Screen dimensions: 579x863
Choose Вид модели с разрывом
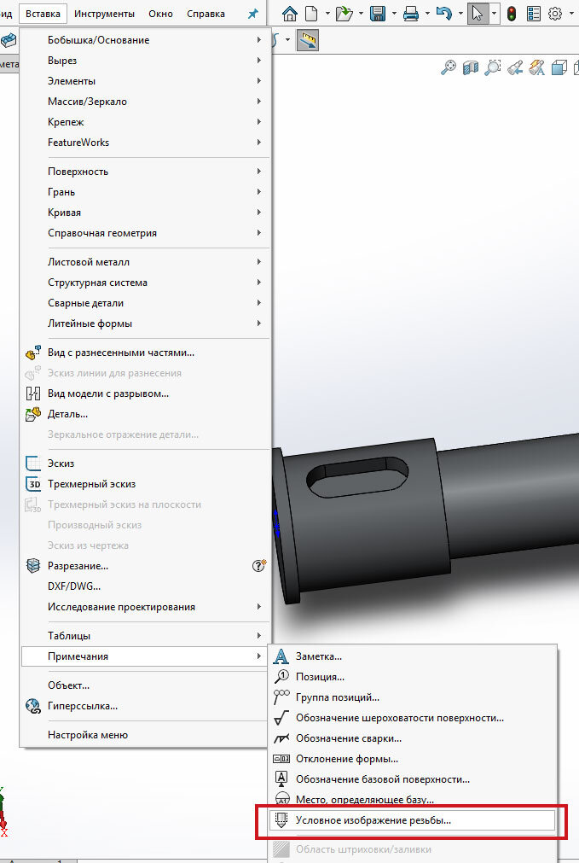145,394
